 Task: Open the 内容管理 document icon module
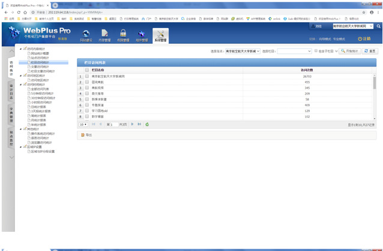(104, 35)
